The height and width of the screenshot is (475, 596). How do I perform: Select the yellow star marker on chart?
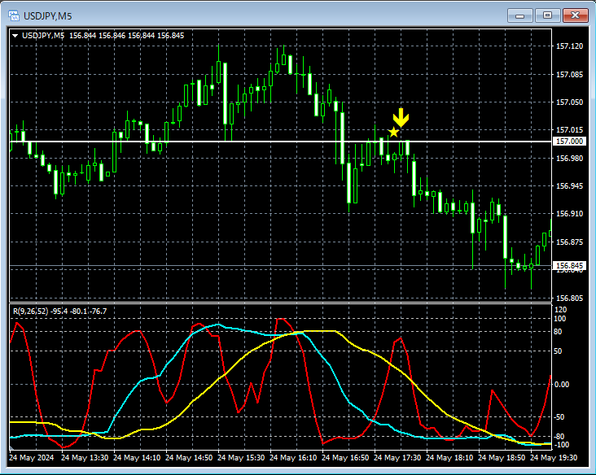pos(394,132)
